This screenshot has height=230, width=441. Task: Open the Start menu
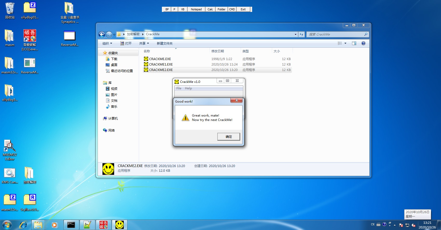point(7,225)
